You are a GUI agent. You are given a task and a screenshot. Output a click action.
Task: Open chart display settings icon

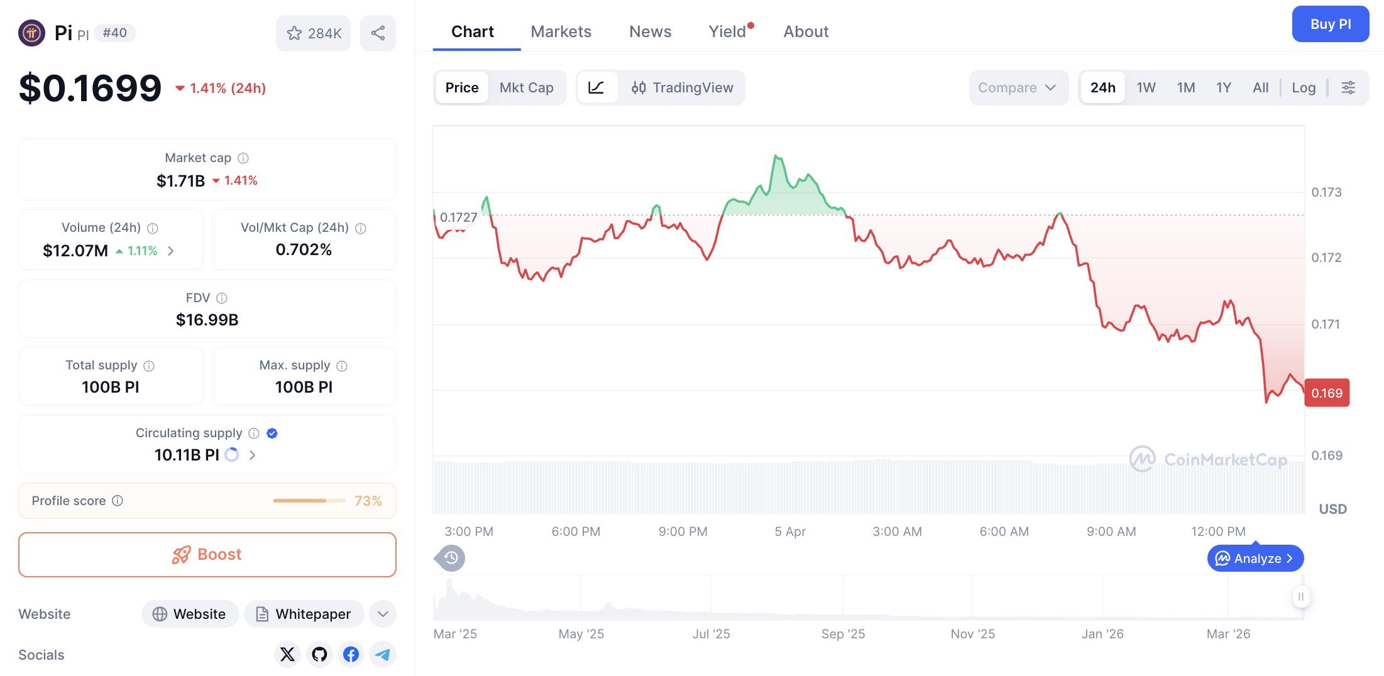click(x=1348, y=87)
